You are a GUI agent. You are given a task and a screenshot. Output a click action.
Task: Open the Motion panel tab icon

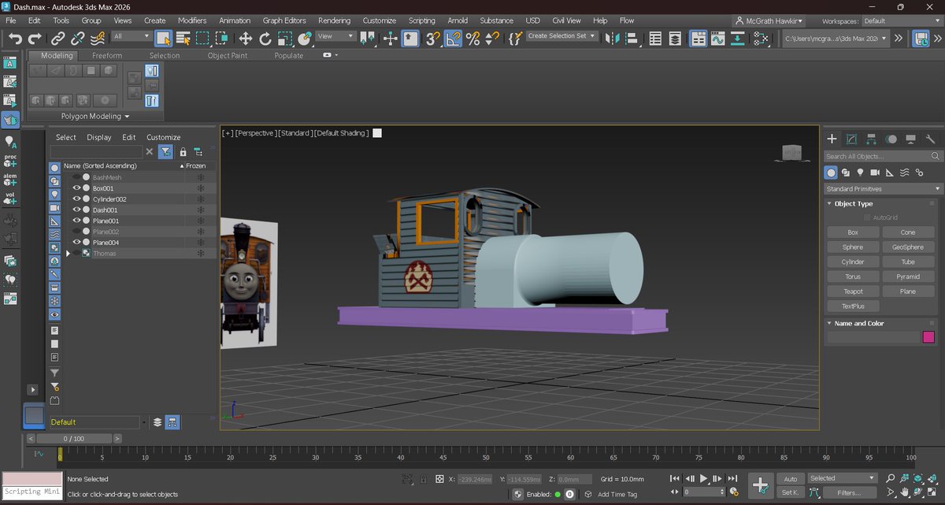click(891, 139)
